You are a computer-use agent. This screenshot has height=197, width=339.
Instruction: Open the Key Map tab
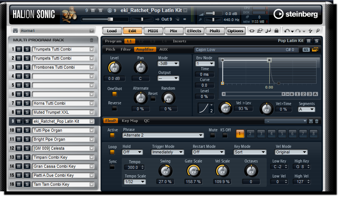pyautogui.click(x=130, y=121)
